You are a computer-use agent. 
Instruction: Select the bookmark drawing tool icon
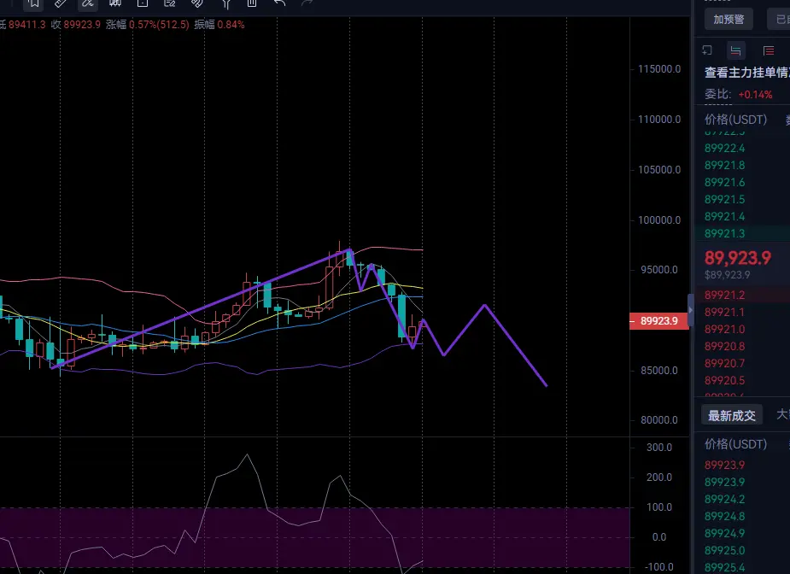[33, 3]
